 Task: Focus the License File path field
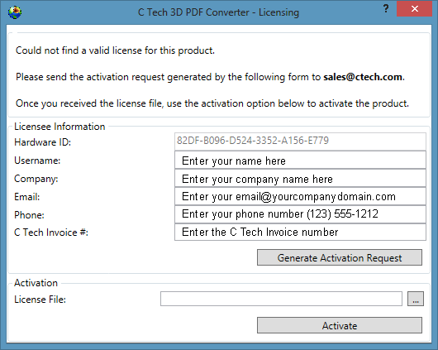point(281,299)
